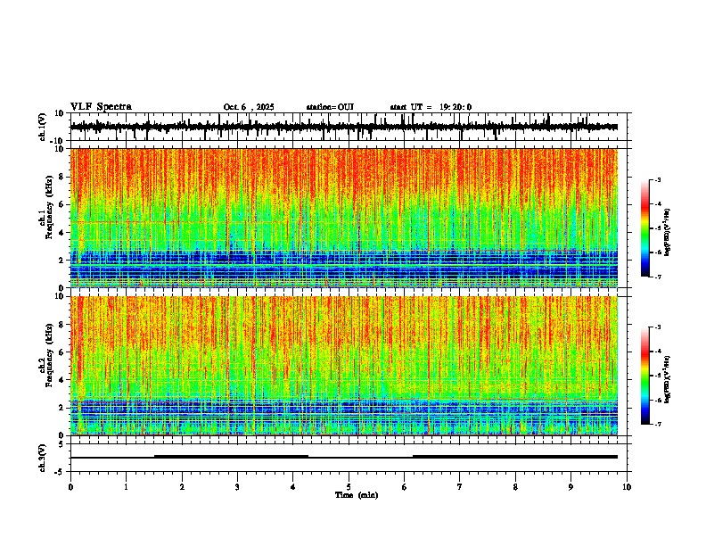
Task: Click time axis tick label '9'
Action: [571, 487]
